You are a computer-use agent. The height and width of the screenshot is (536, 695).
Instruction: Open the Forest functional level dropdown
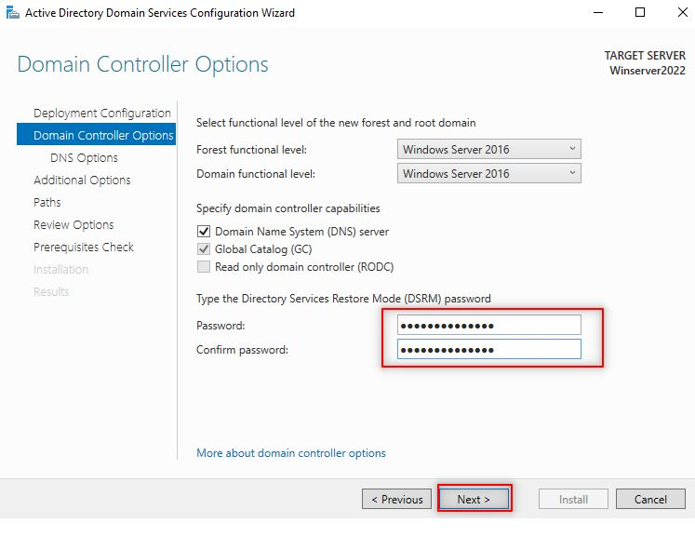[x=488, y=150]
